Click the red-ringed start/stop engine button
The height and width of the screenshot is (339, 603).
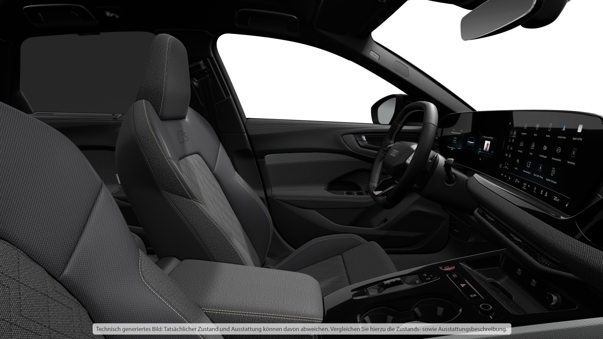447,267
